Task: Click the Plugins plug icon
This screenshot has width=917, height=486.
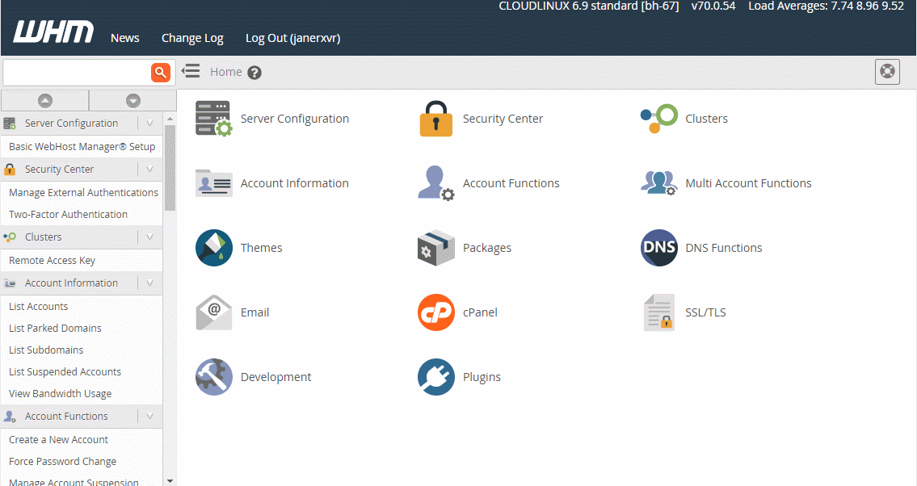Action: point(436,377)
